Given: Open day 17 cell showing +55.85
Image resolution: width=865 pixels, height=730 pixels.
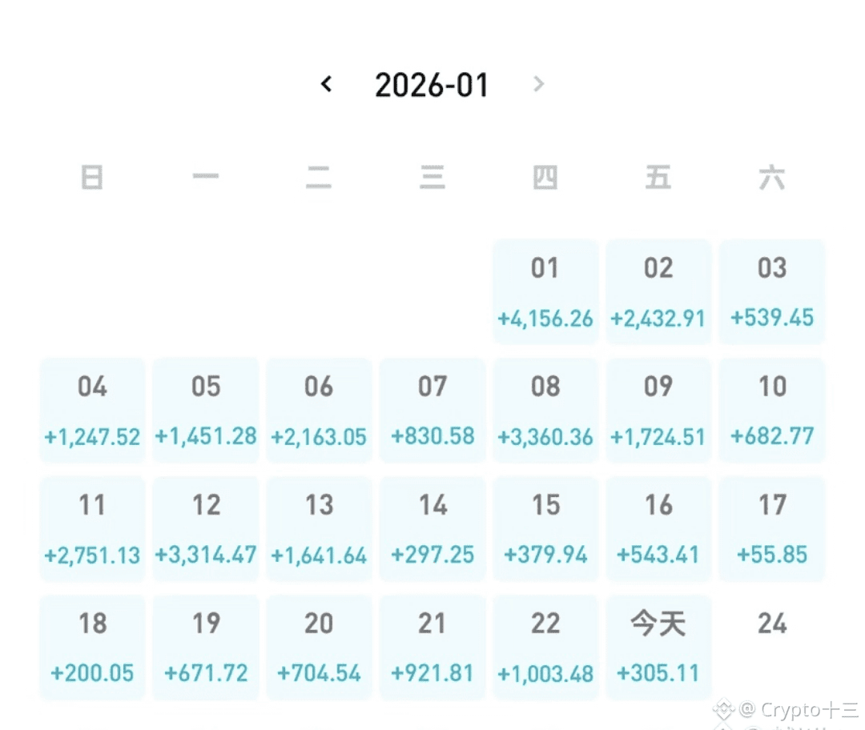Looking at the screenshot, I should [x=772, y=529].
